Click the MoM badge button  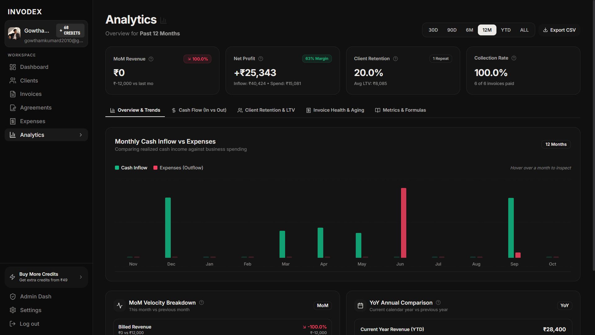323,306
